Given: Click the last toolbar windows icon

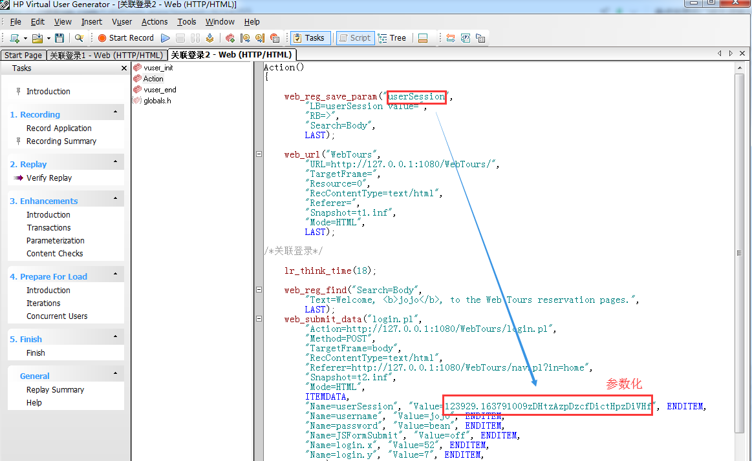Looking at the screenshot, I should 480,38.
